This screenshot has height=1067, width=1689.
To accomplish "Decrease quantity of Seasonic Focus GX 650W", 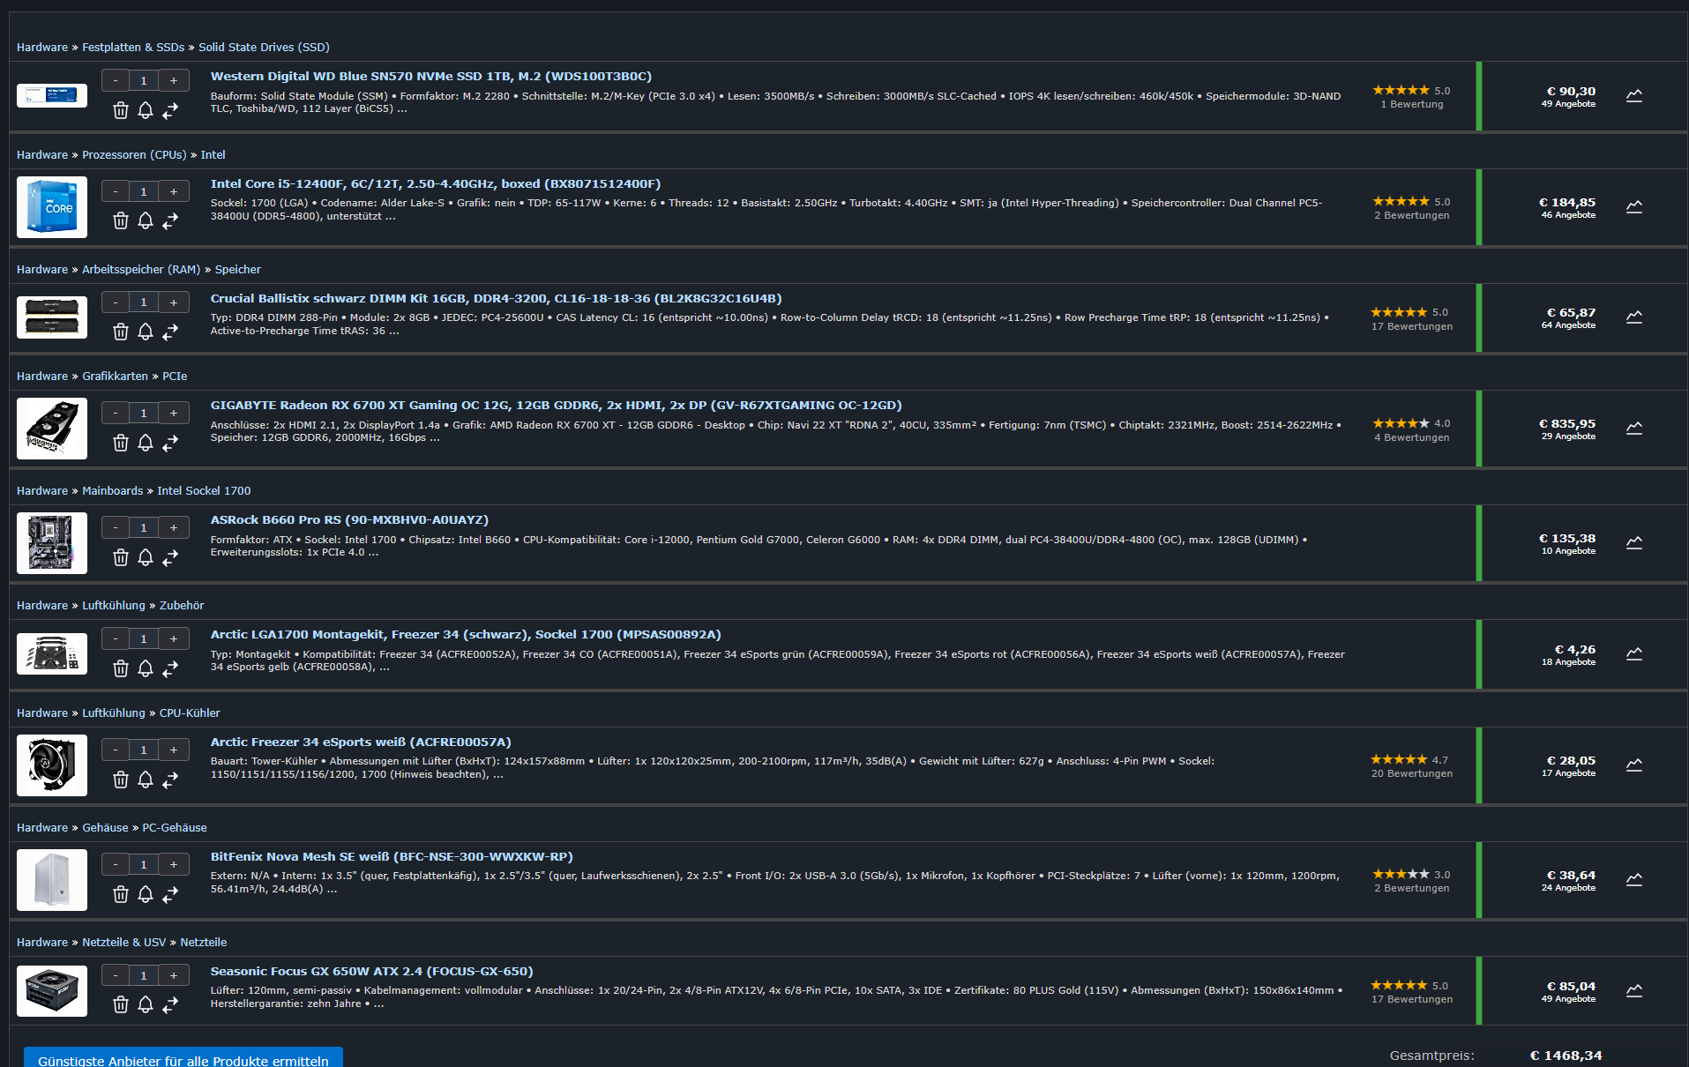I will coord(116,975).
